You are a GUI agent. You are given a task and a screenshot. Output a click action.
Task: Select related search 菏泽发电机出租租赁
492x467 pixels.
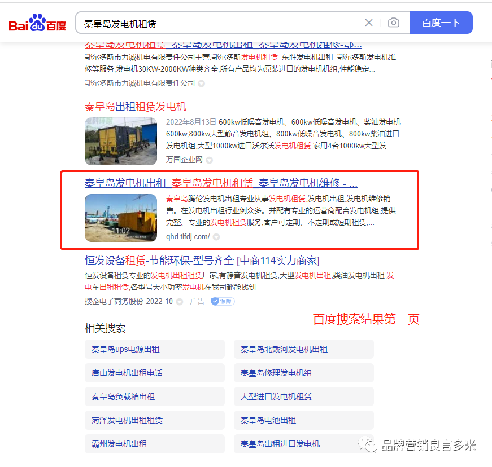pyautogui.click(x=155, y=420)
